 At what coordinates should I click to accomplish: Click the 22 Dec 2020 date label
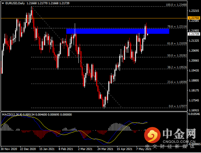28,149
